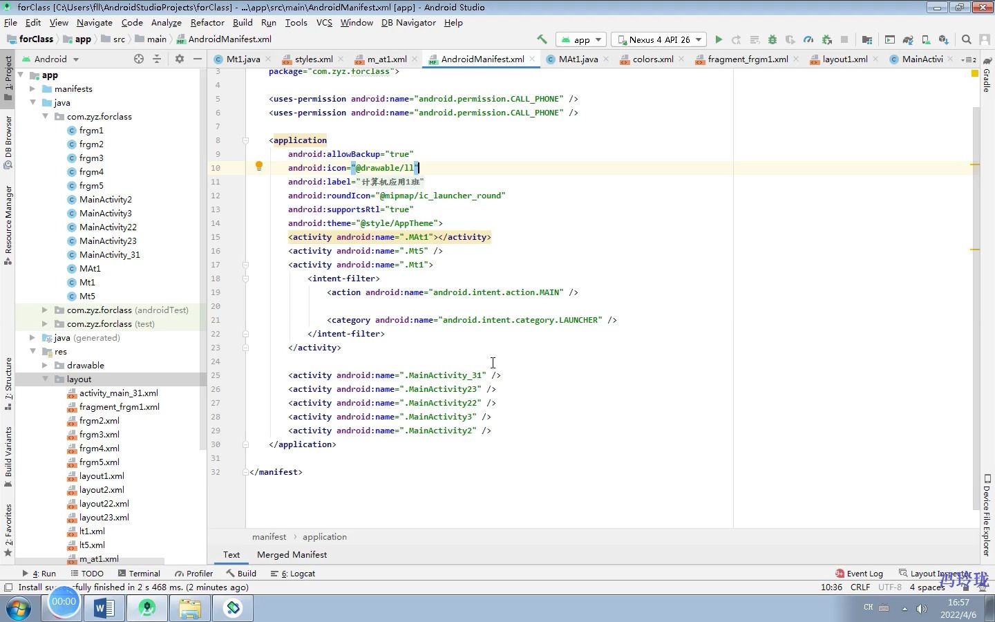This screenshot has width=995, height=622.
Task: Click the locate target icon in Project panel
Action: coord(139,59)
